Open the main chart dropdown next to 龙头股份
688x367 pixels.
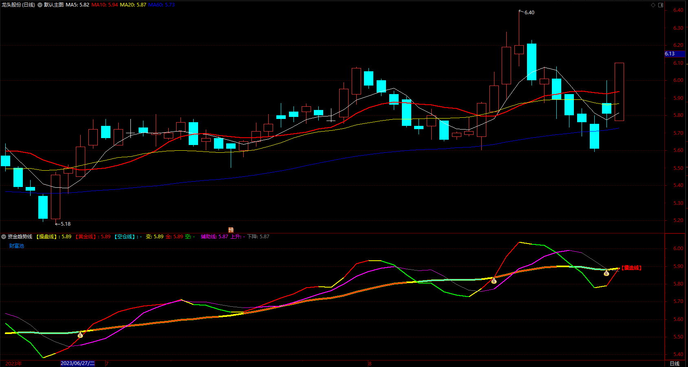coord(40,5)
